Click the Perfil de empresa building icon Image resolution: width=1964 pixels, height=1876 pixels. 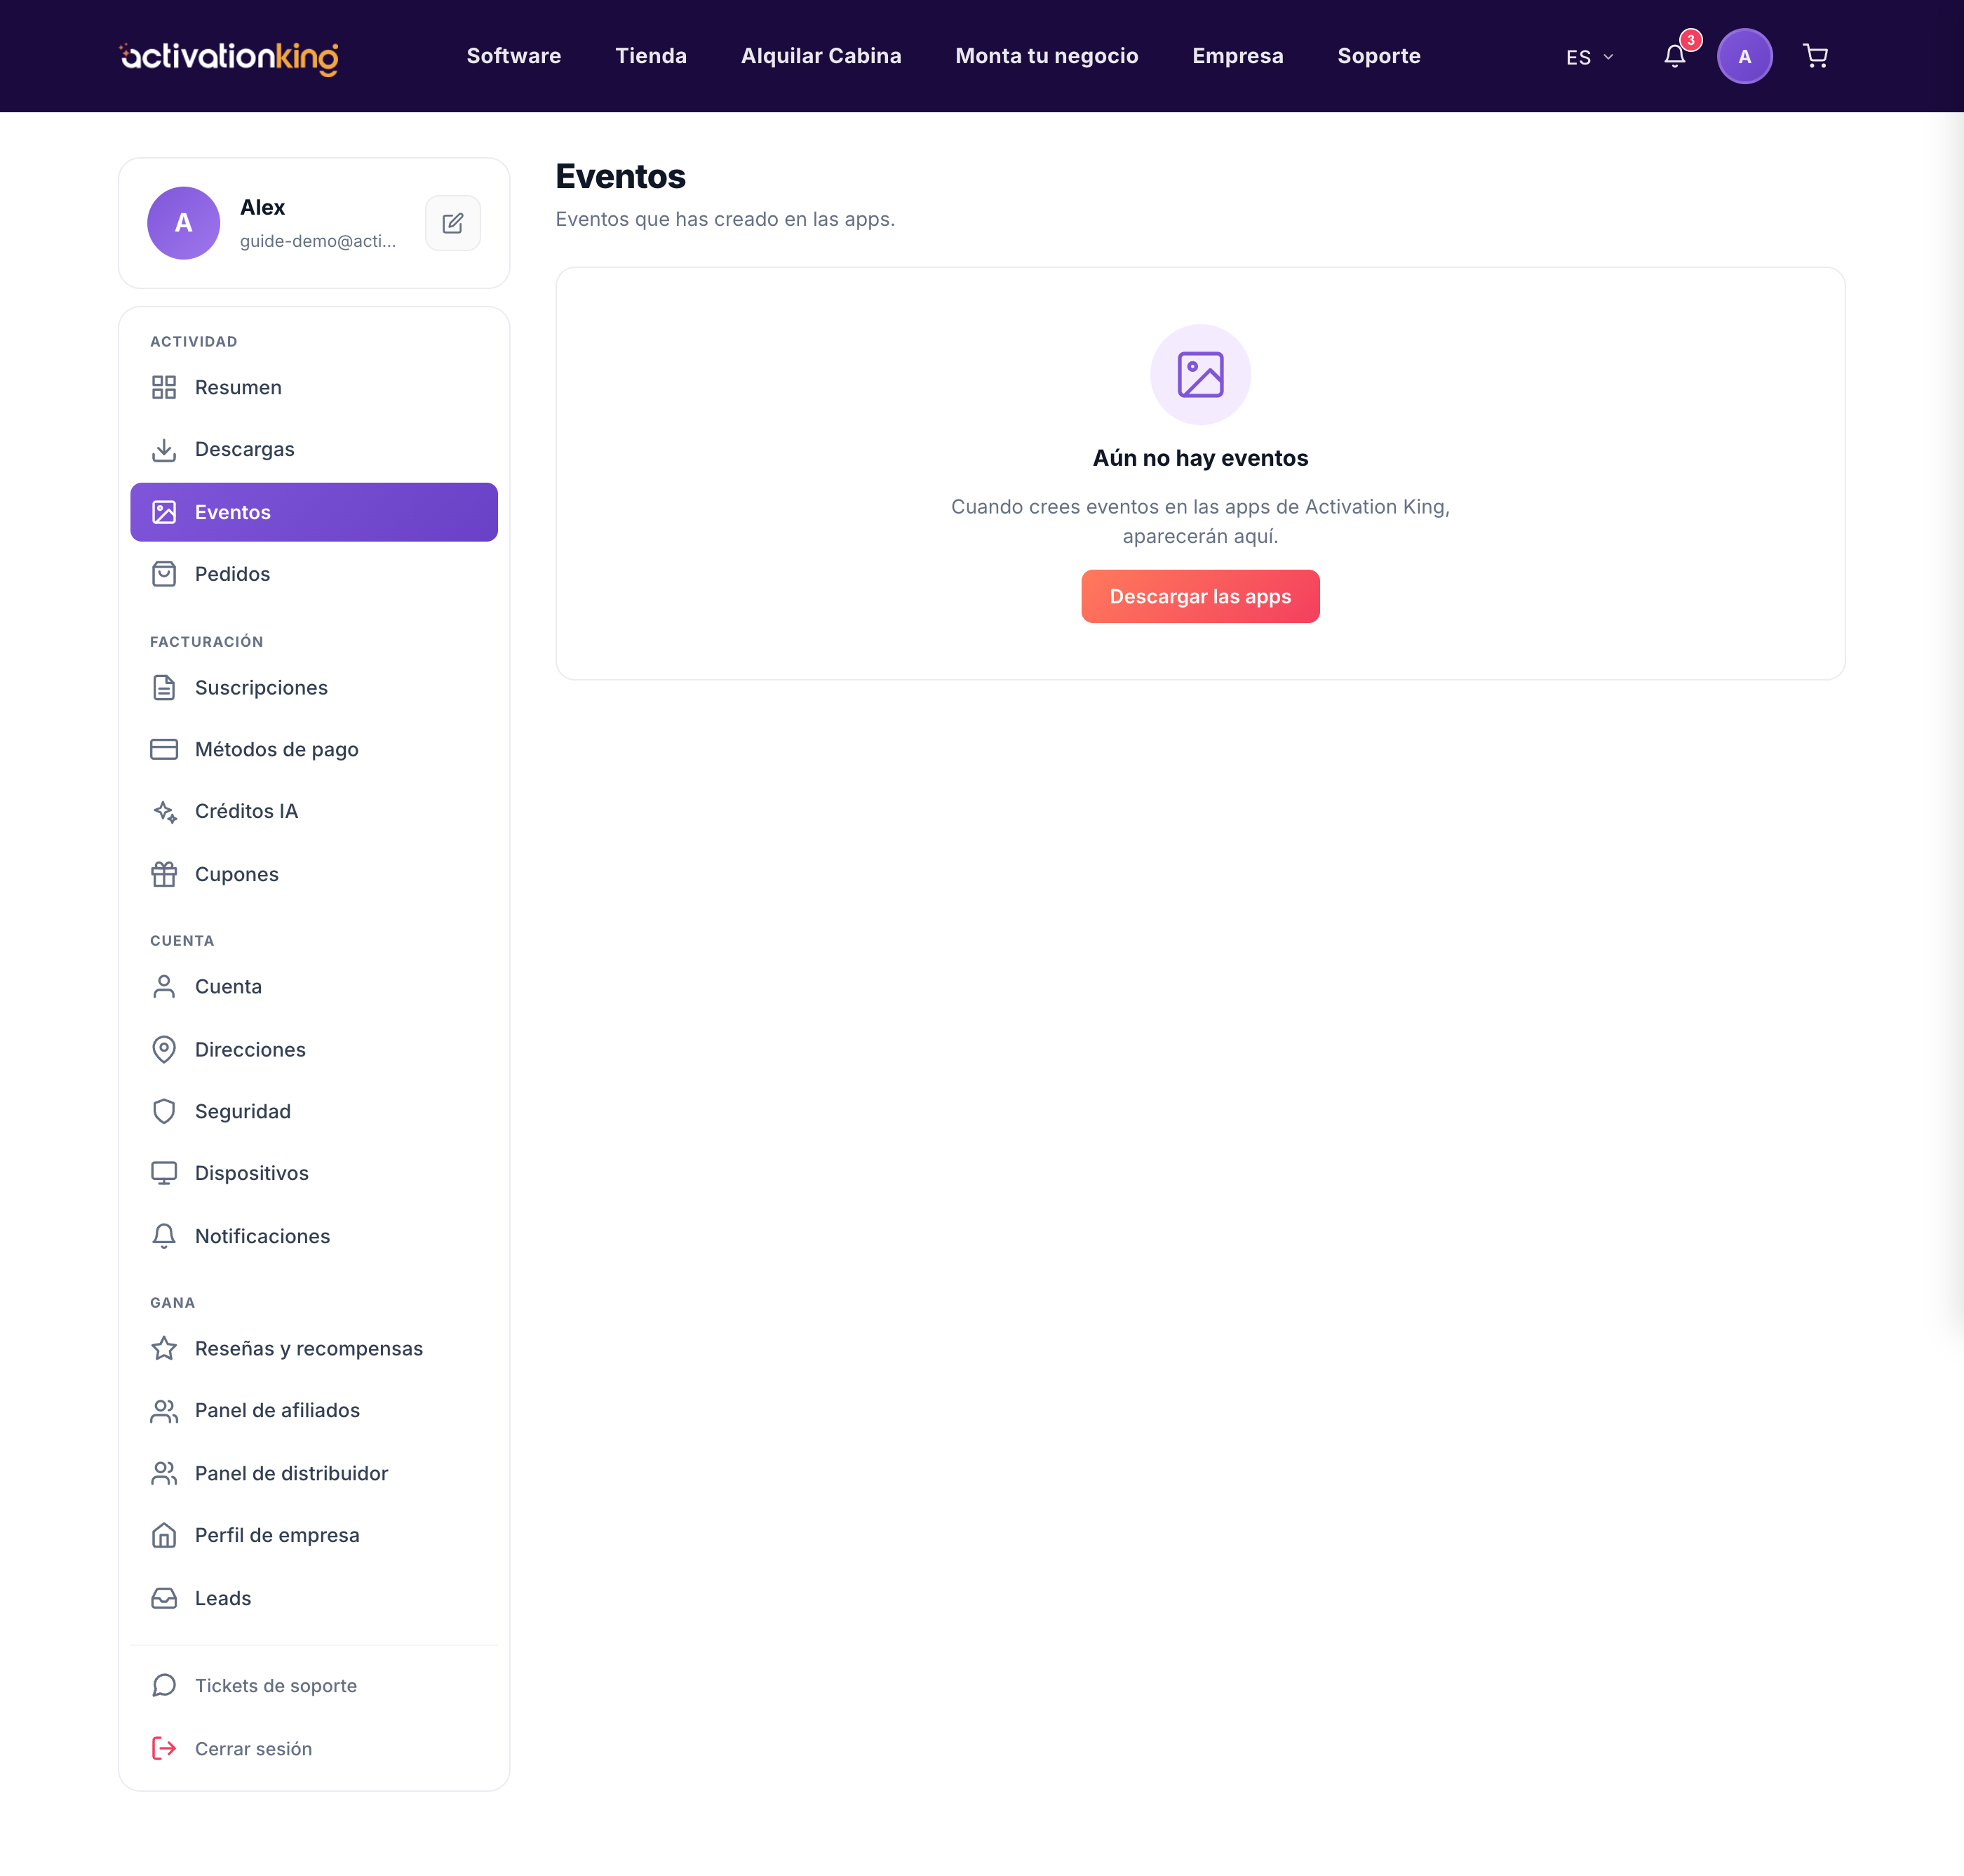click(x=164, y=1535)
